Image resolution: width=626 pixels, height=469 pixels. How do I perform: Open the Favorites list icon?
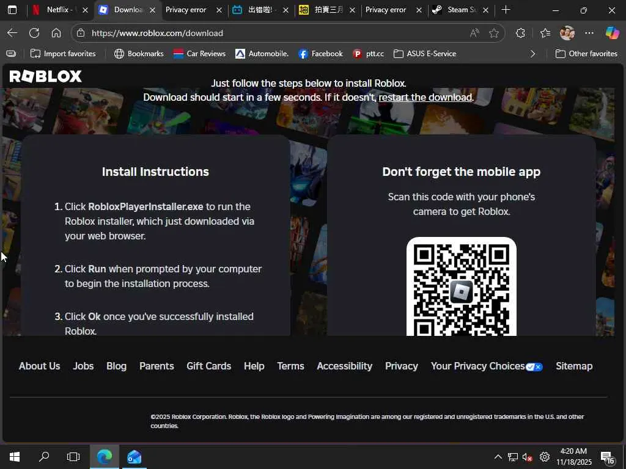coord(545,33)
